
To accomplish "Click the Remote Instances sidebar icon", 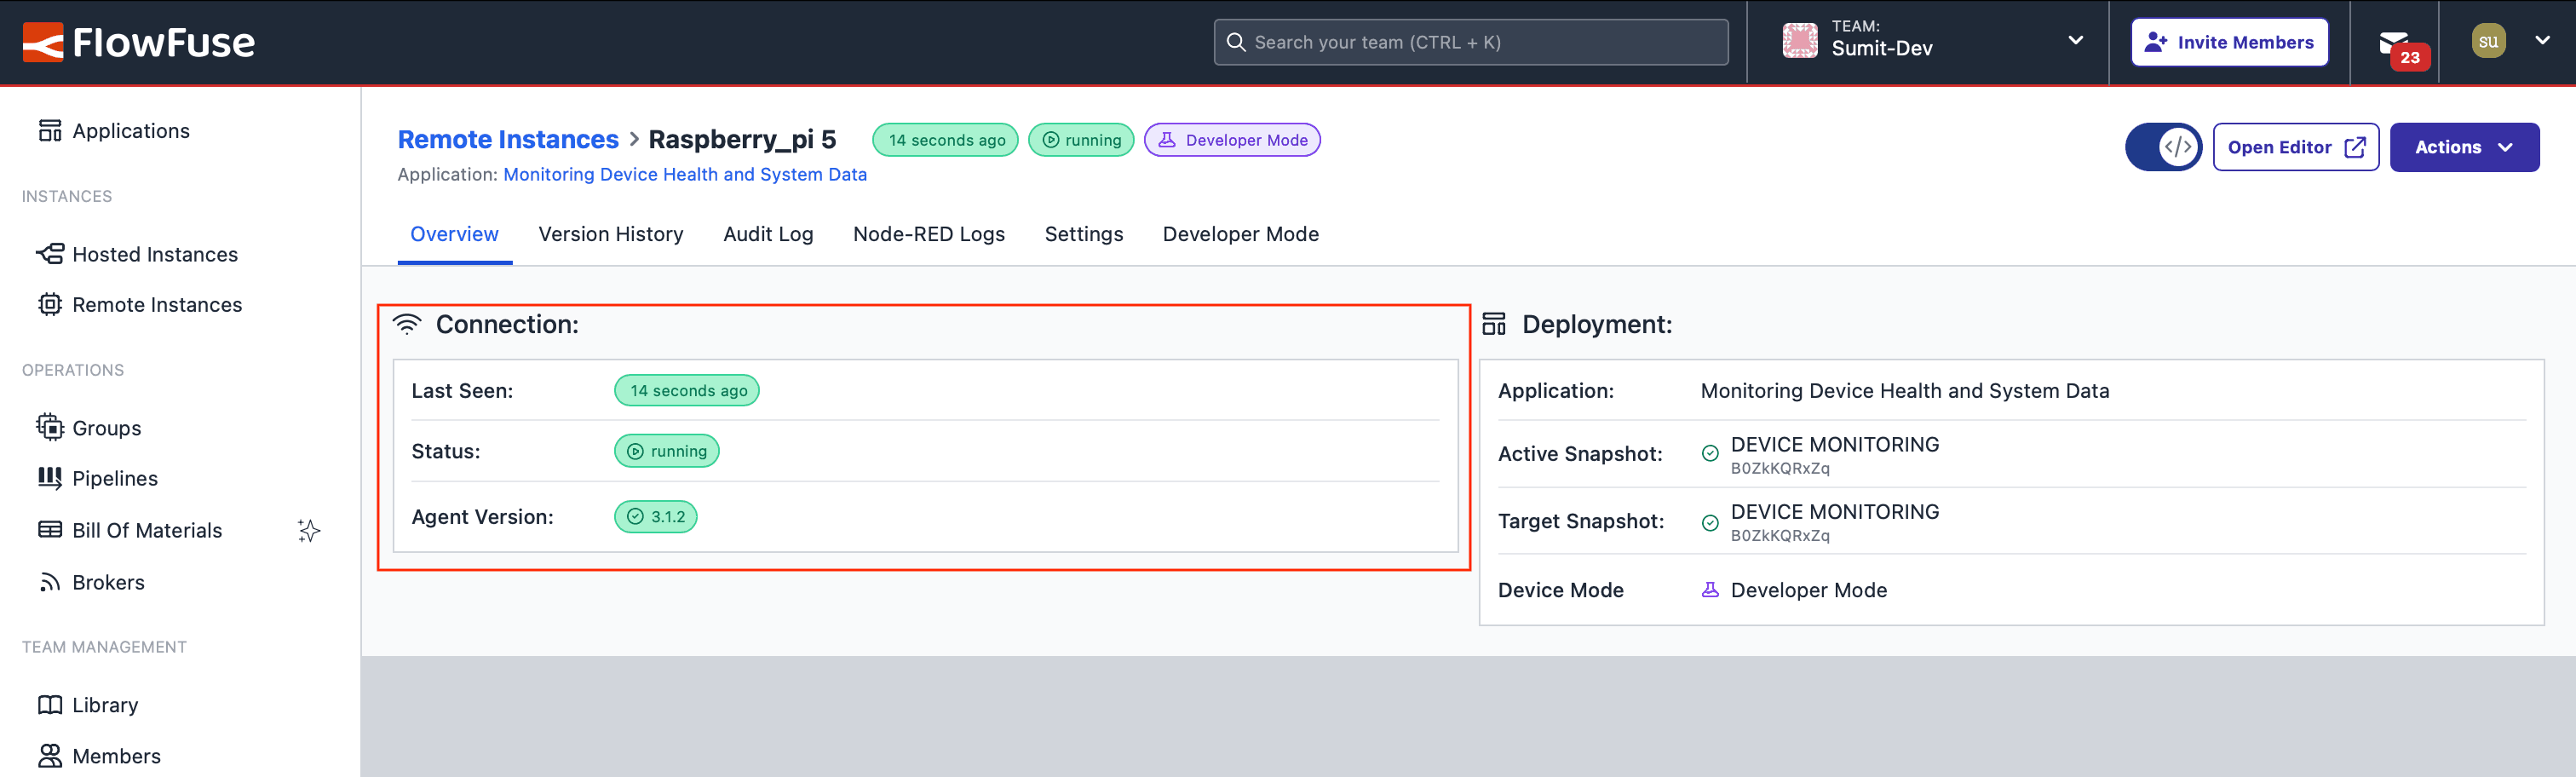I will click(49, 304).
